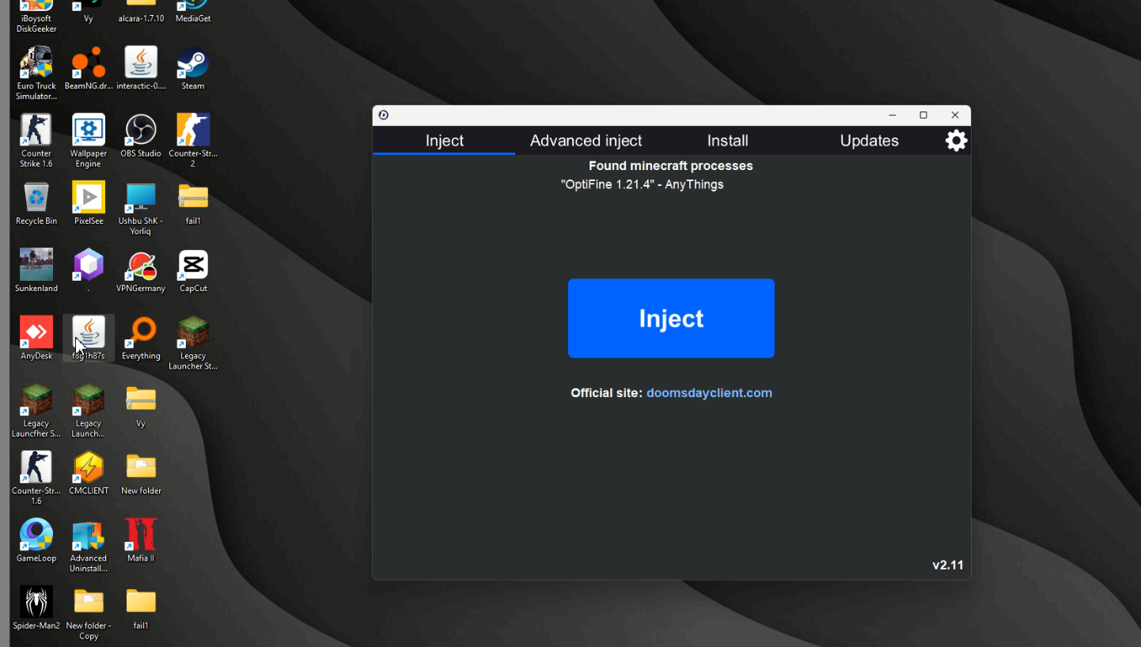Select the BeamNG.drive desktop shortcut
The image size is (1141, 647).
coord(89,69)
